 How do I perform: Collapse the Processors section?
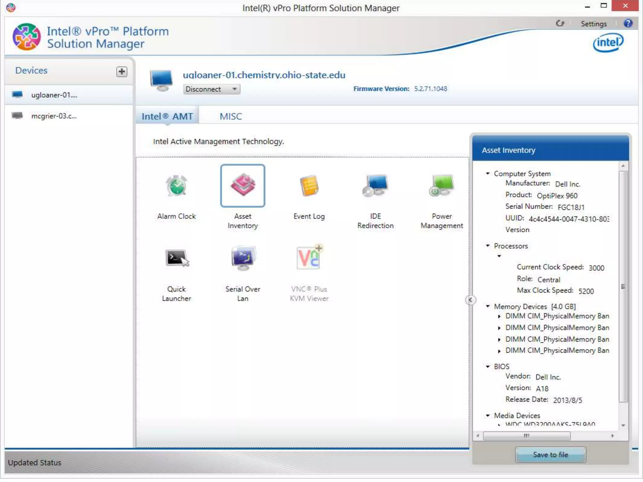click(488, 246)
